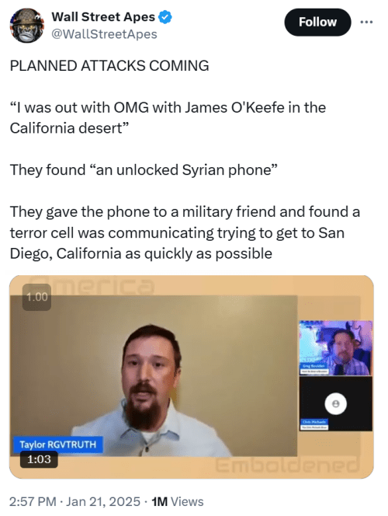Click the Jan 21, 2025 date
The height and width of the screenshot is (516, 388).
coord(103,501)
